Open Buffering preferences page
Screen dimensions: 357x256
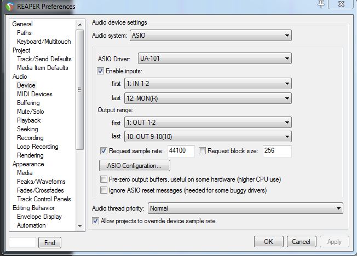(x=28, y=103)
